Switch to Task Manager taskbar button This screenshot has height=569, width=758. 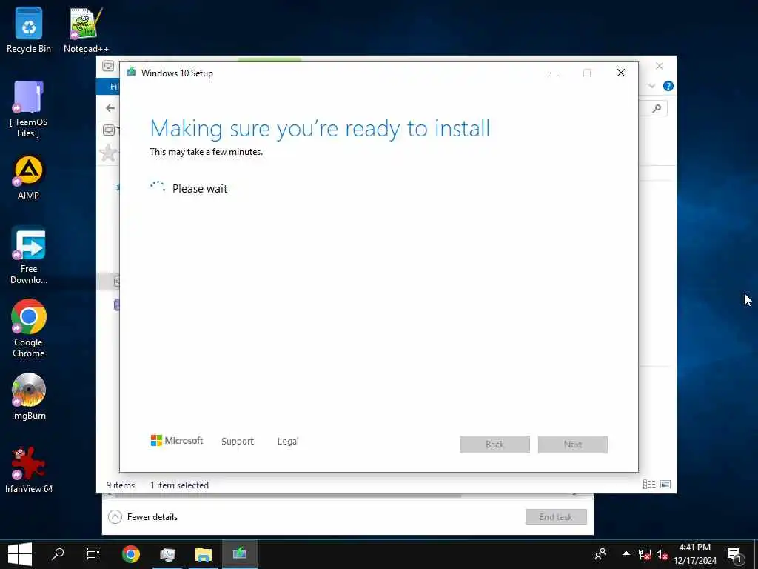point(167,554)
